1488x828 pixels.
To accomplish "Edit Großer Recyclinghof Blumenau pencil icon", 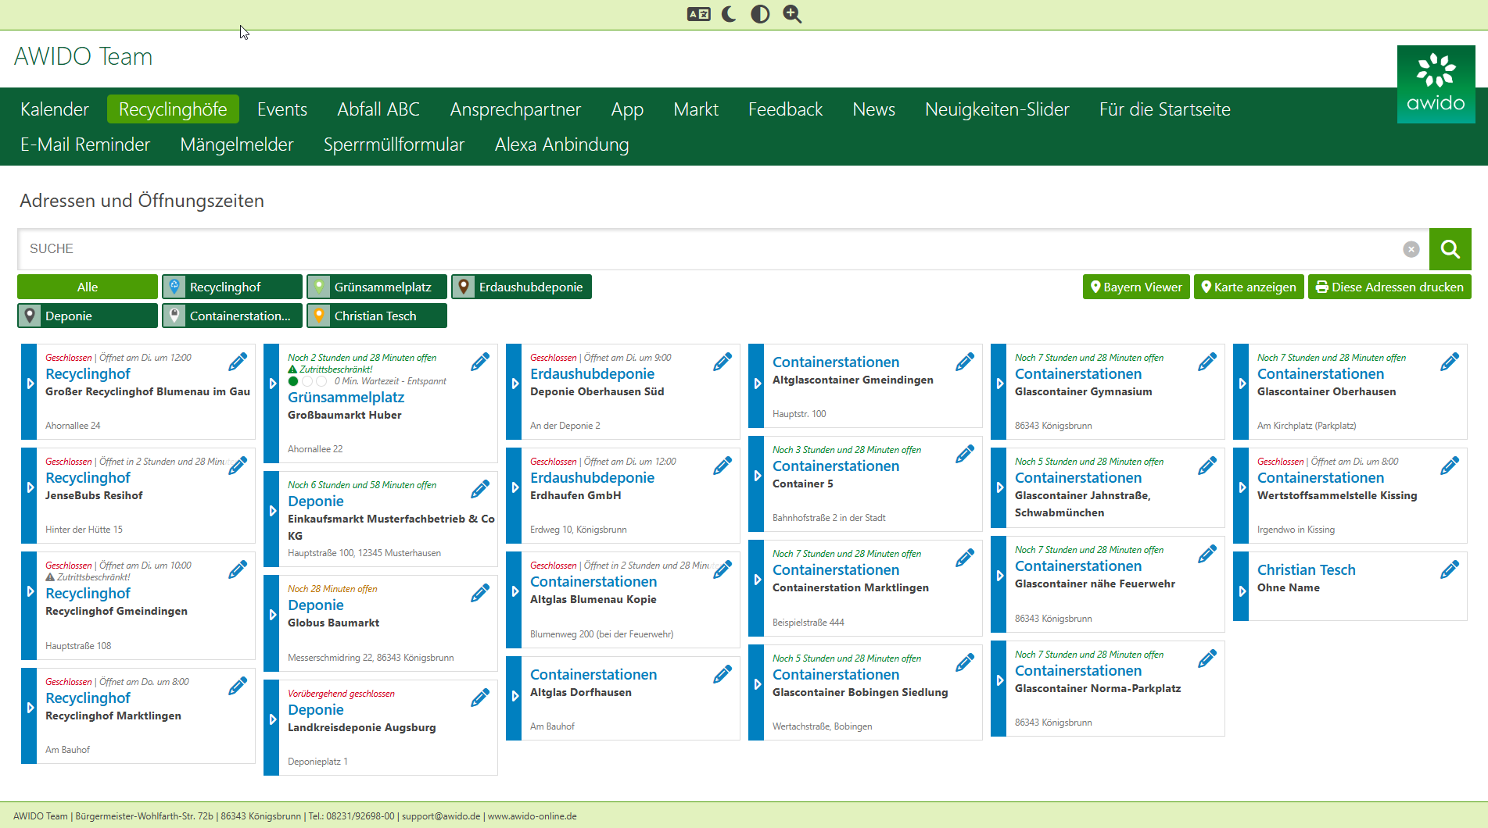I will (x=238, y=362).
